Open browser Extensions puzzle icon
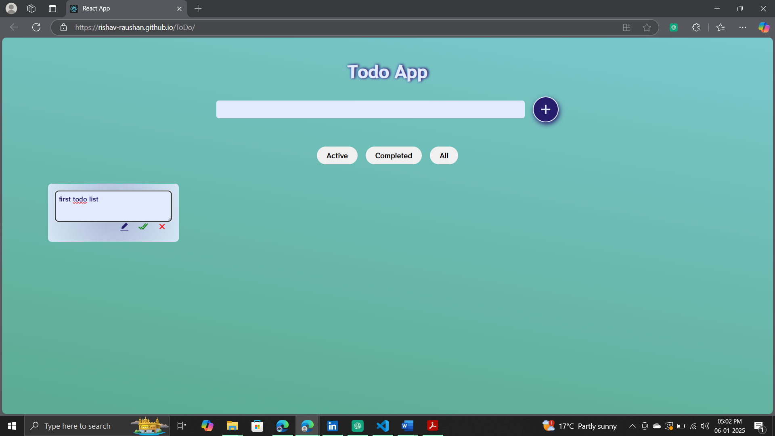Screen dimensions: 775x436 (x=696, y=27)
